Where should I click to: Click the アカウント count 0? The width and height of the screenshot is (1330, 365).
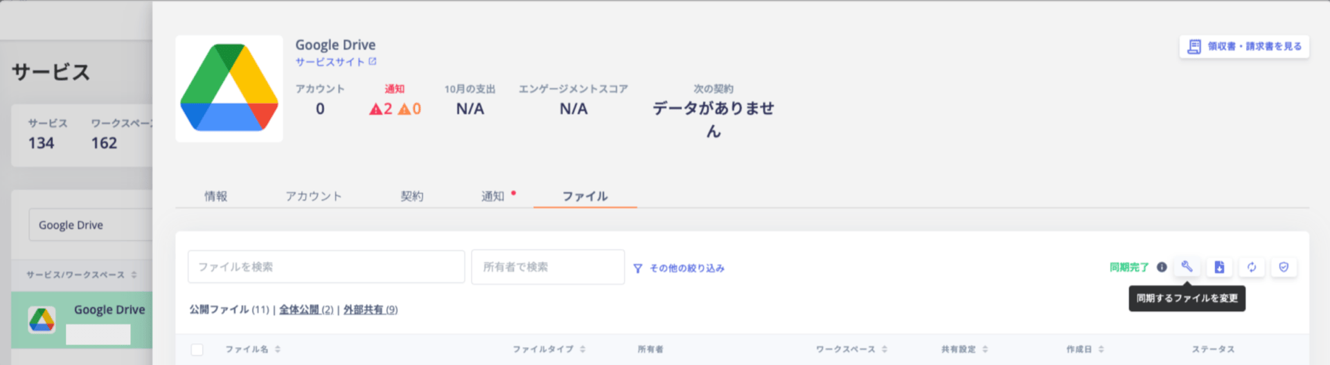[x=320, y=109]
